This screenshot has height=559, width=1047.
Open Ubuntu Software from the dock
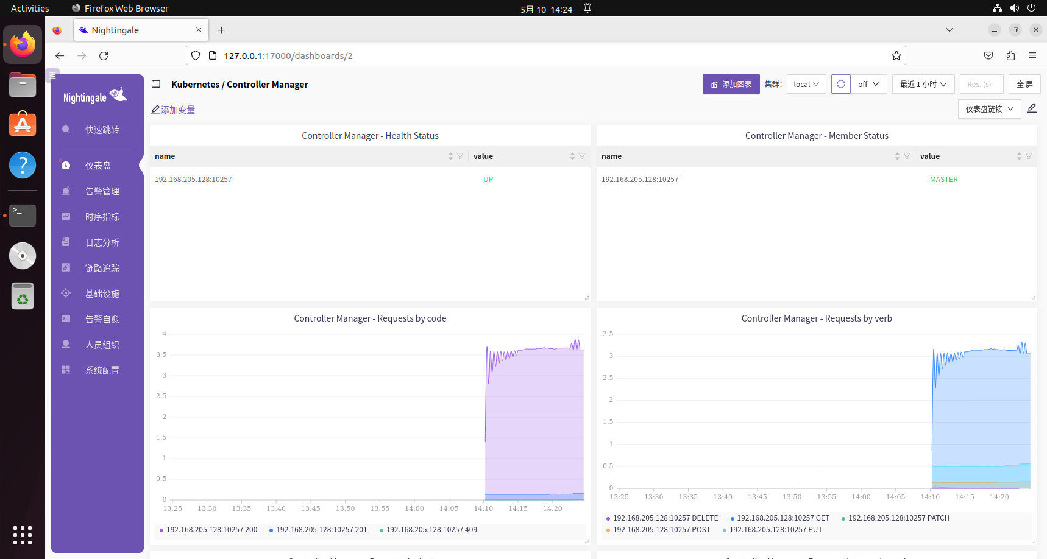23,124
